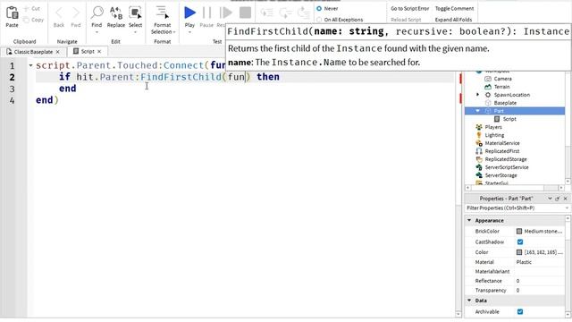Viewport: 572px width, 322px height.
Task: Click the ServerStorage icon
Action: tap(479, 175)
